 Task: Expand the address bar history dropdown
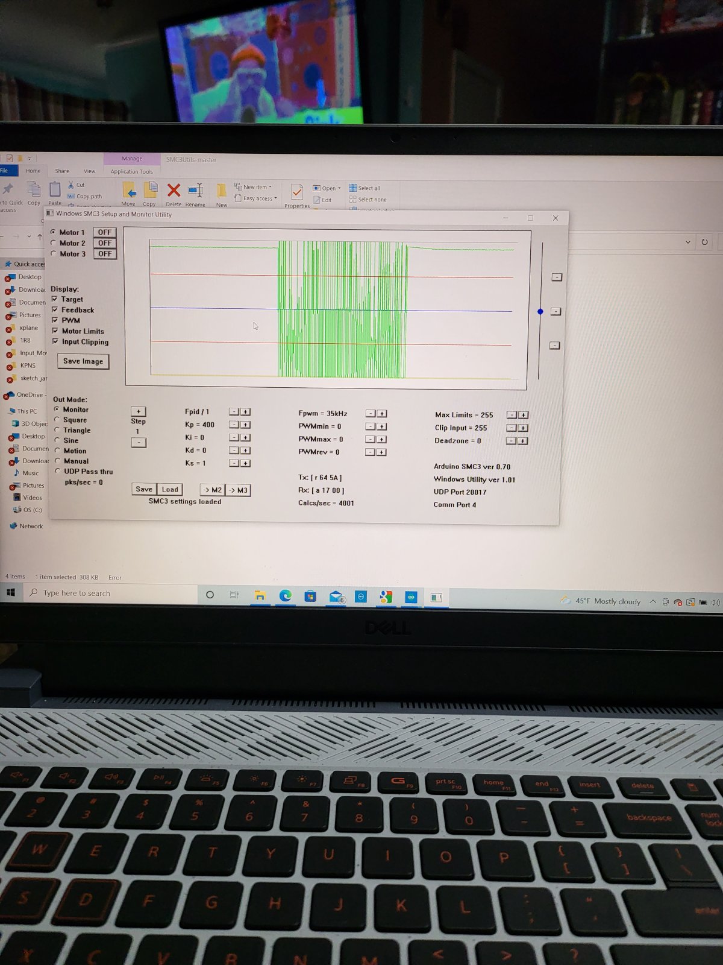(688, 242)
